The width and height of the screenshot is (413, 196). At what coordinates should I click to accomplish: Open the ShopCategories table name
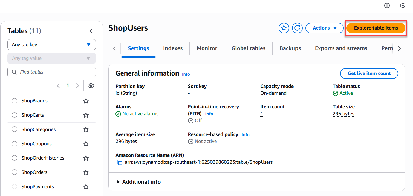(x=39, y=129)
